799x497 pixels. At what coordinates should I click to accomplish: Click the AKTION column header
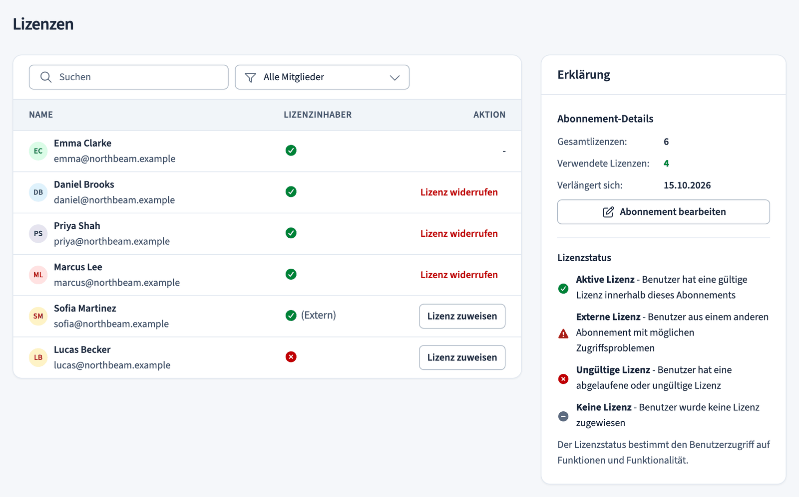(489, 115)
